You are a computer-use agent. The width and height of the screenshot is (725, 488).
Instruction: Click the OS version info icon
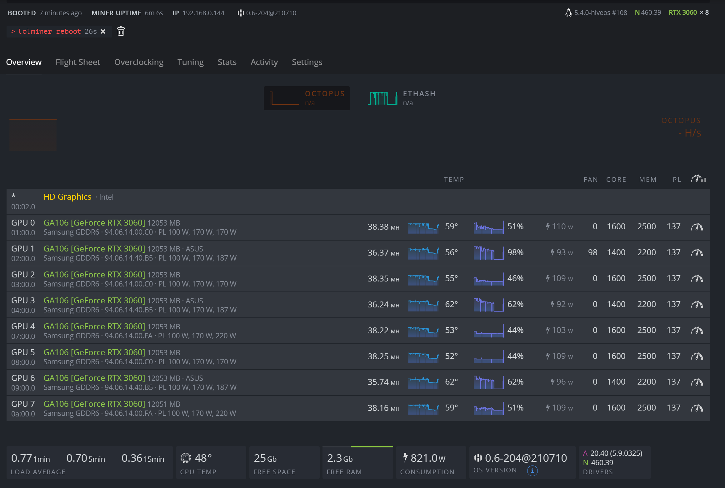532,471
